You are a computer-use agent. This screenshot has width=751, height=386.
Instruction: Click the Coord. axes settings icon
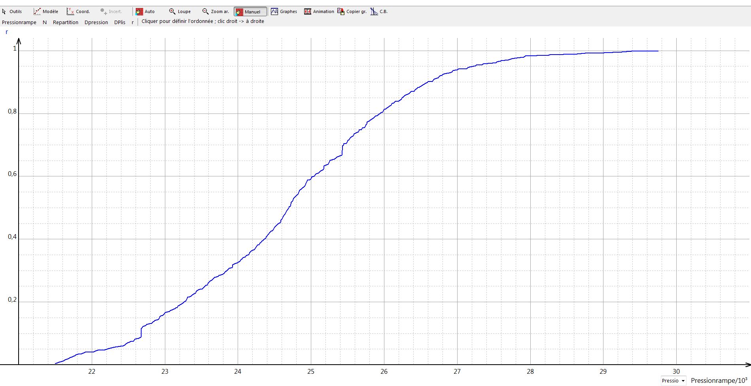(78, 11)
